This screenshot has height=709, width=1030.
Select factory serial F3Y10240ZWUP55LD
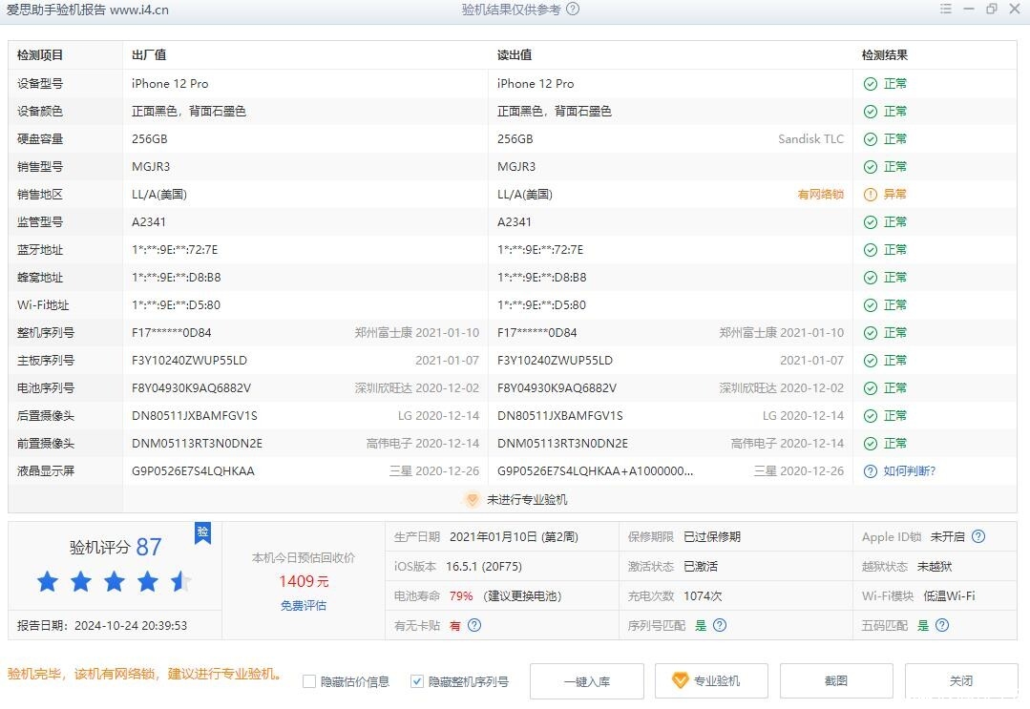coord(189,361)
